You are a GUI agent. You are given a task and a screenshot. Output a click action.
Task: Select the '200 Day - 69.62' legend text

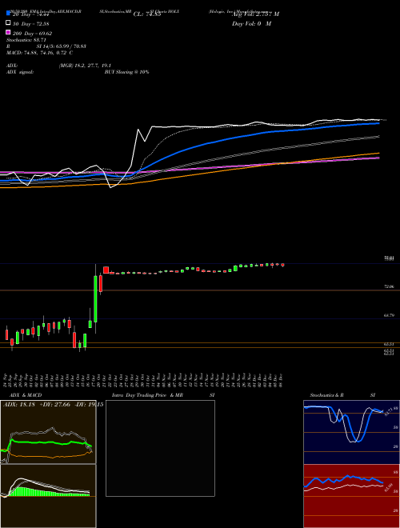click(x=32, y=34)
